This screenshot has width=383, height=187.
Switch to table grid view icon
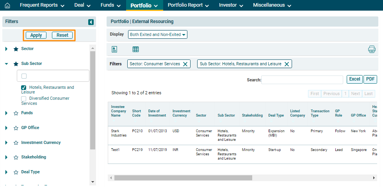pyautogui.click(x=135, y=49)
